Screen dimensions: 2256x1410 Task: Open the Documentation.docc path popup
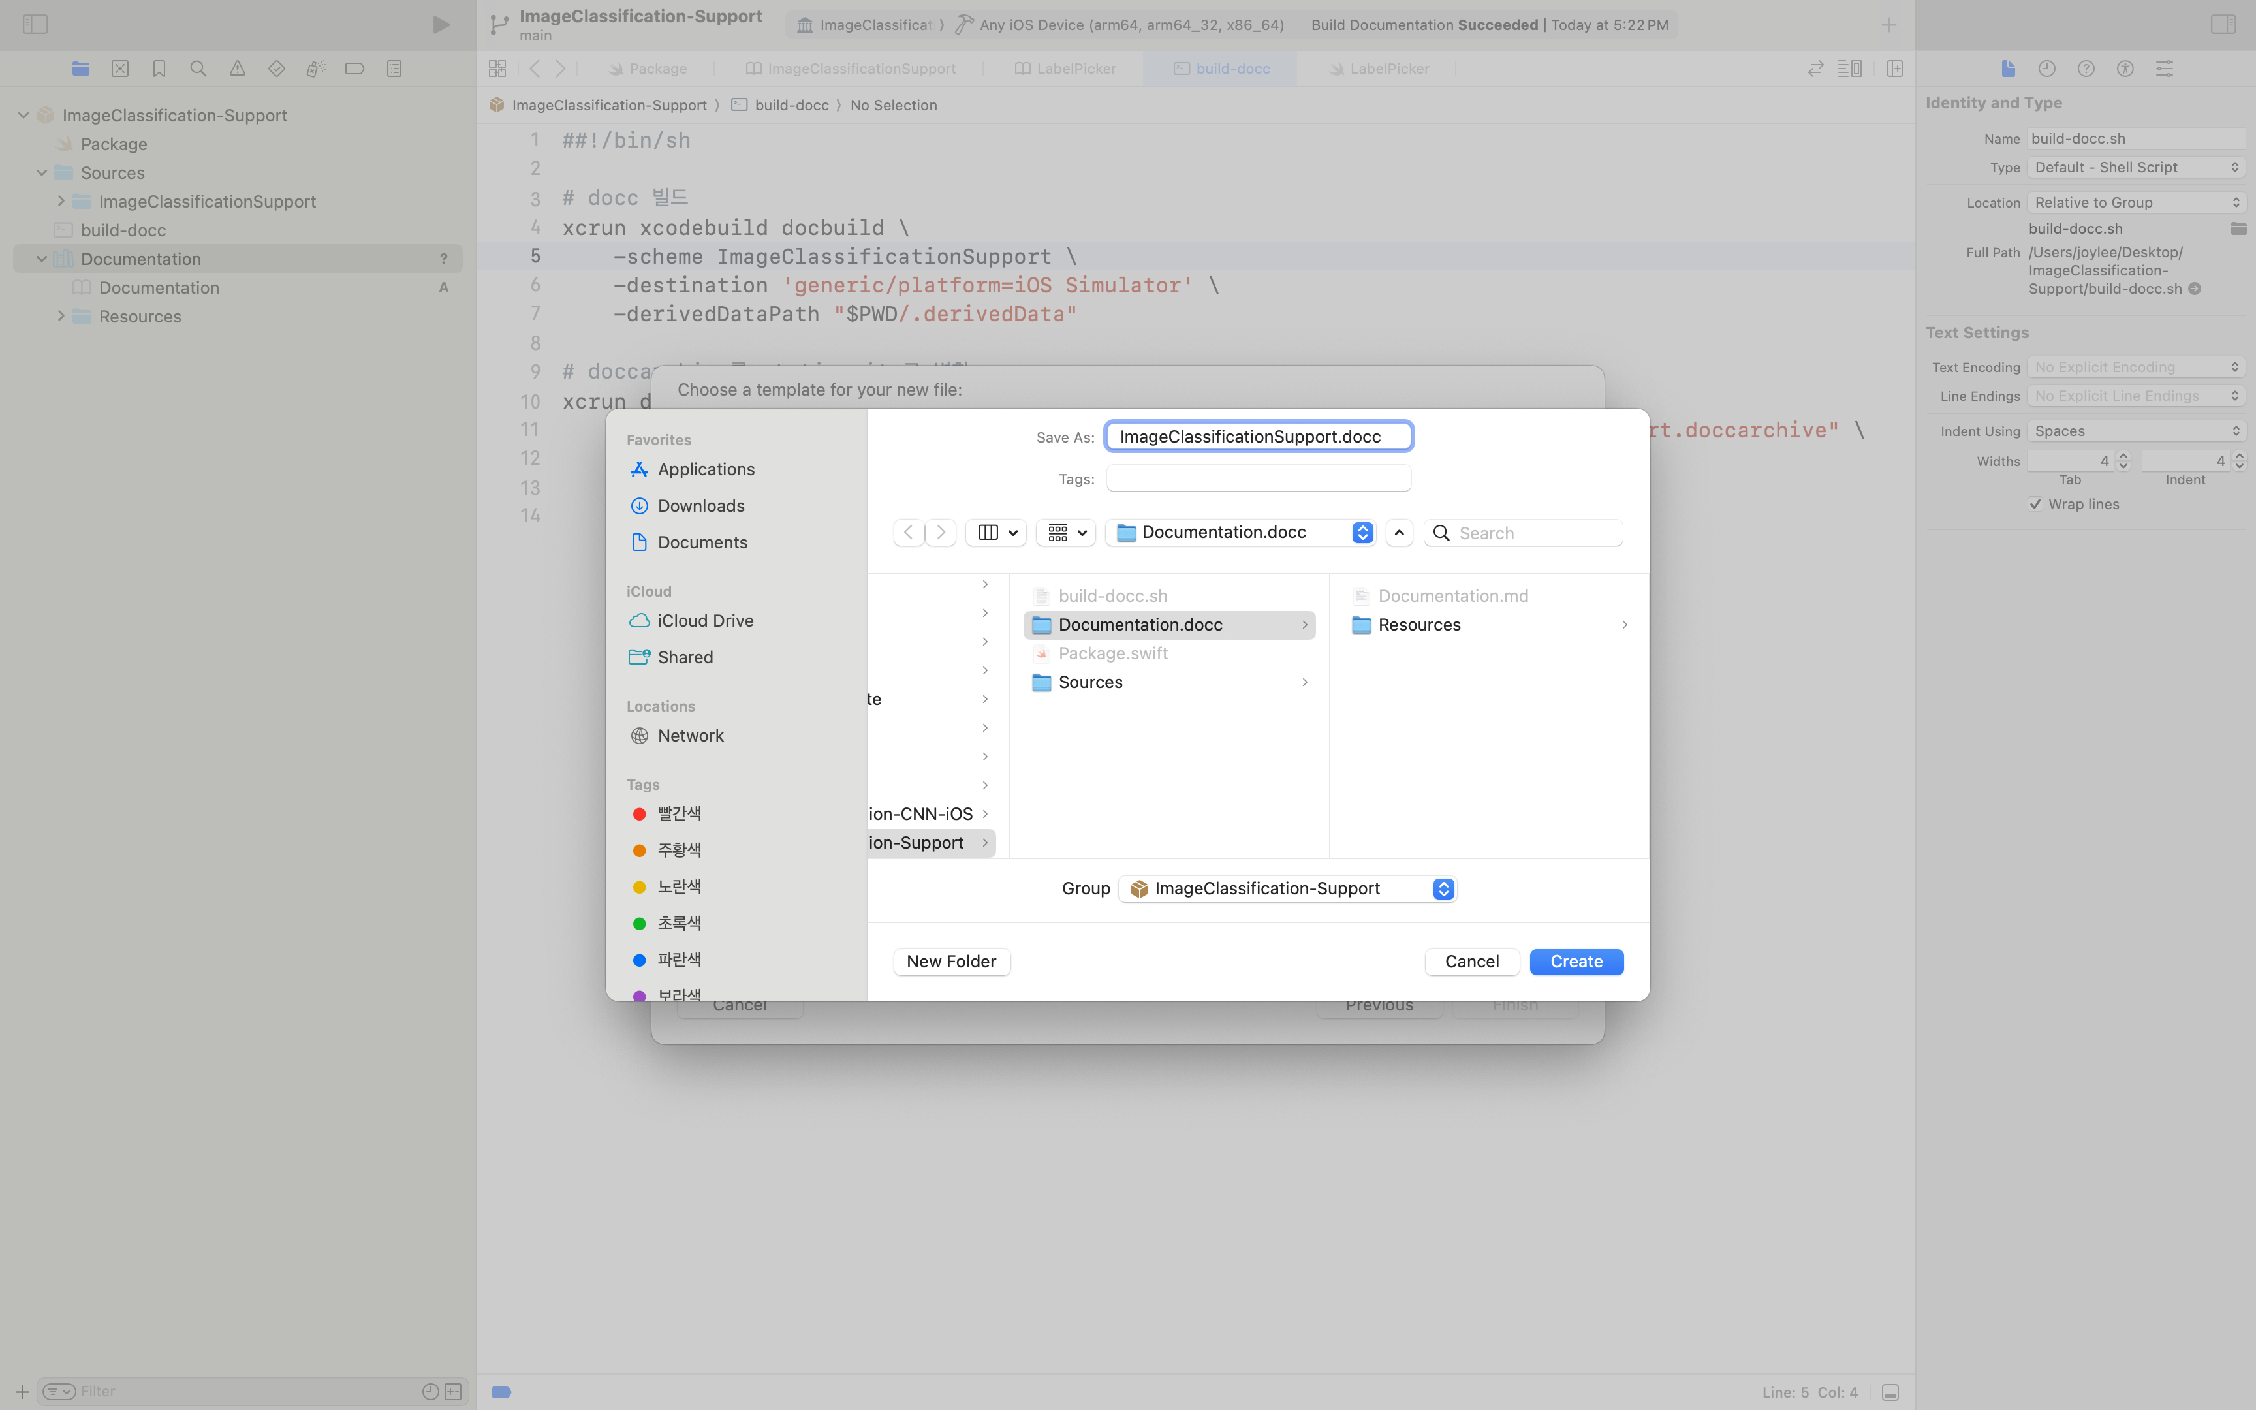pos(1241,533)
